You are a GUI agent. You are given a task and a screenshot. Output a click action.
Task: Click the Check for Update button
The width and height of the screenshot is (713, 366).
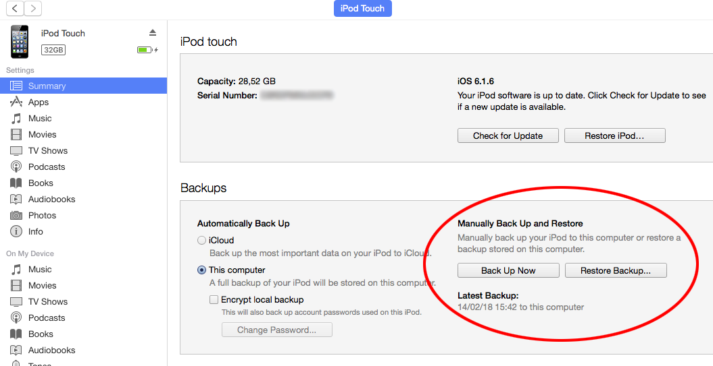click(x=508, y=135)
